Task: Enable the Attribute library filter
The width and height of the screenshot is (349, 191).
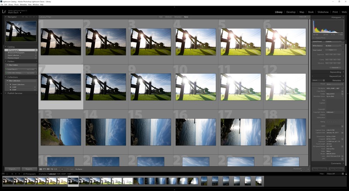Action: pyautogui.click(x=168, y=17)
